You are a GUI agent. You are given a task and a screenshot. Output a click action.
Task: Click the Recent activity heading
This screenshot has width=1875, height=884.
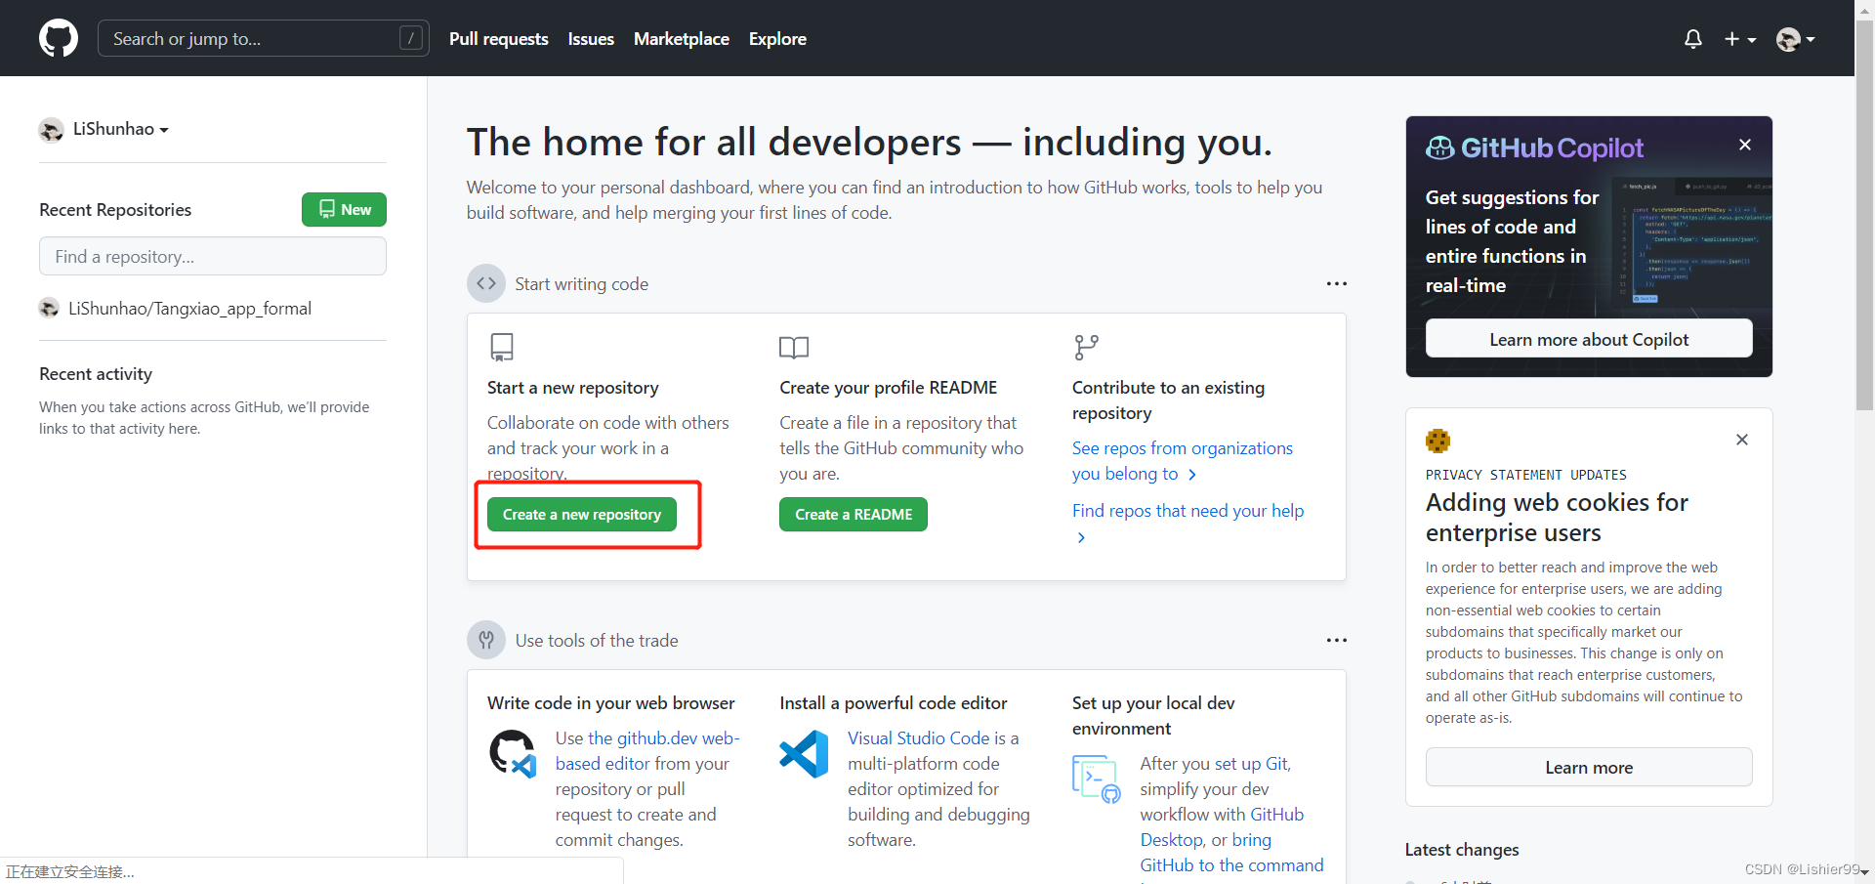tap(96, 374)
